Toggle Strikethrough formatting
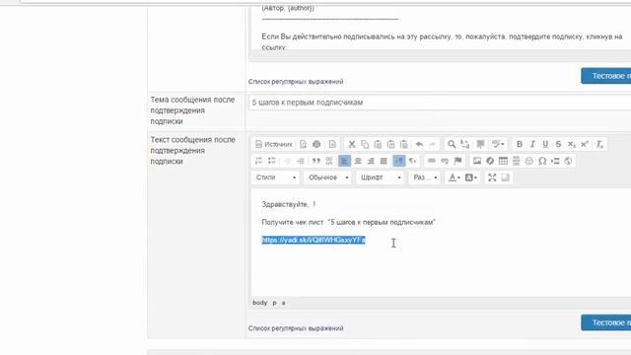 pos(558,144)
